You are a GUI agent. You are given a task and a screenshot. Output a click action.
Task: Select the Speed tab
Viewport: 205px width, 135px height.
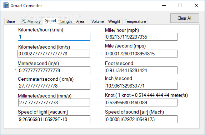(50, 21)
